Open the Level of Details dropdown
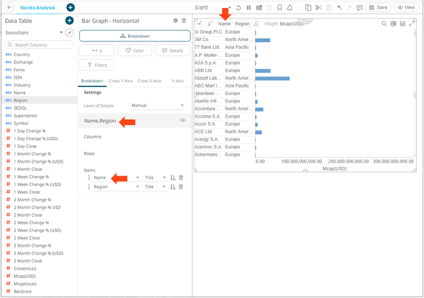 (158, 105)
